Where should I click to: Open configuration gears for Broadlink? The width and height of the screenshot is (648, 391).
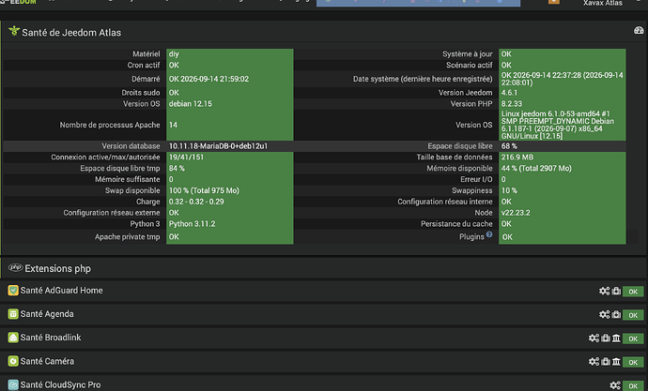click(594, 338)
